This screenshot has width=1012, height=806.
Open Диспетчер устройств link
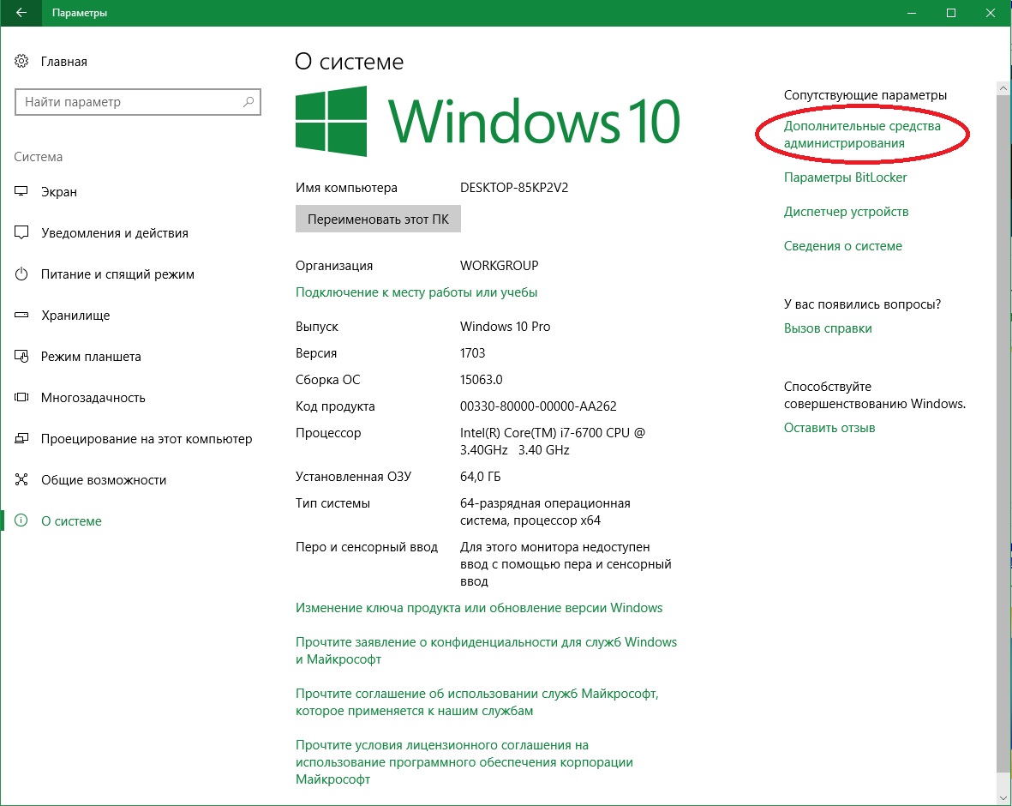click(846, 212)
